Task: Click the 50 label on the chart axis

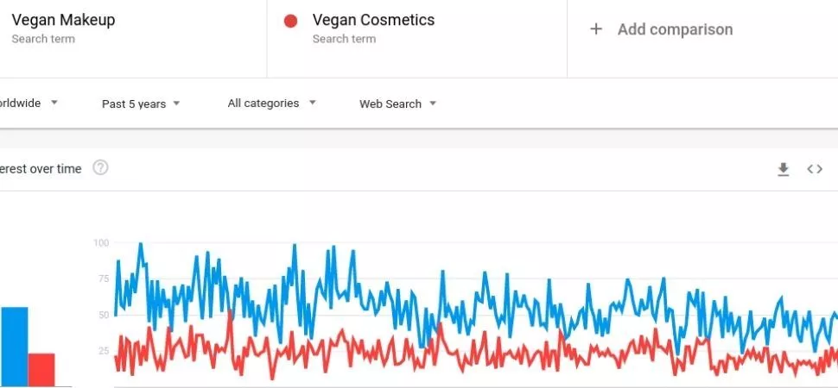Action: (x=103, y=315)
